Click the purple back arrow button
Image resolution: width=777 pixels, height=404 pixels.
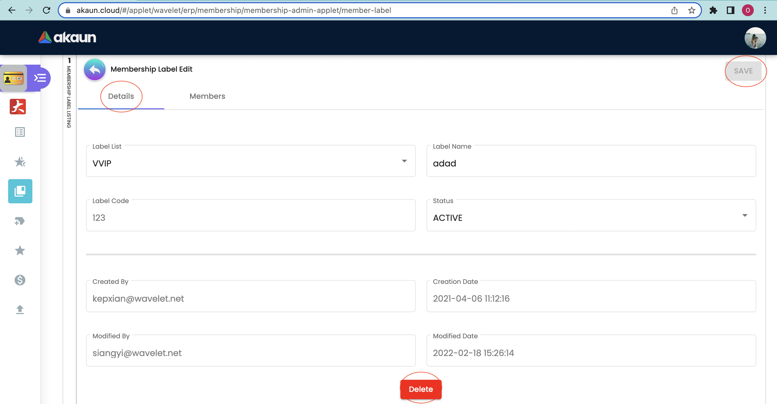click(x=94, y=69)
